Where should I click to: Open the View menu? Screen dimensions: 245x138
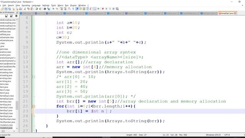18,5
